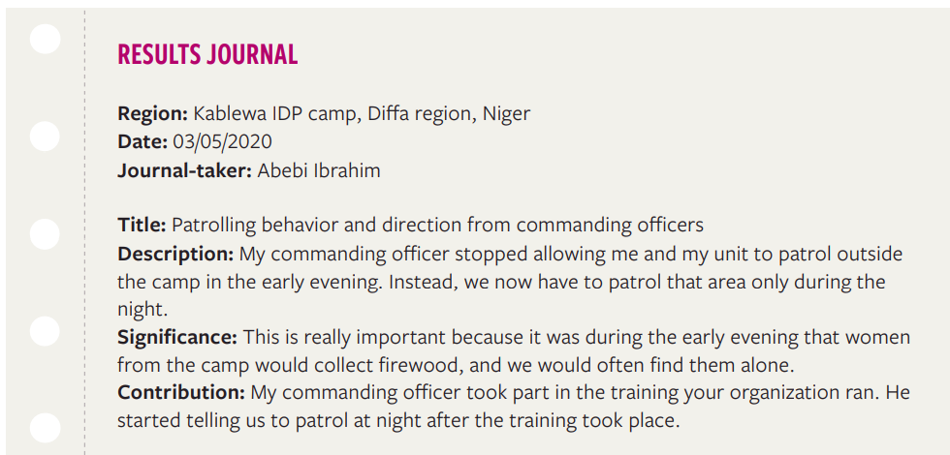This screenshot has height=455, width=950.
Task: Click the Region label
Action: pos(153,114)
